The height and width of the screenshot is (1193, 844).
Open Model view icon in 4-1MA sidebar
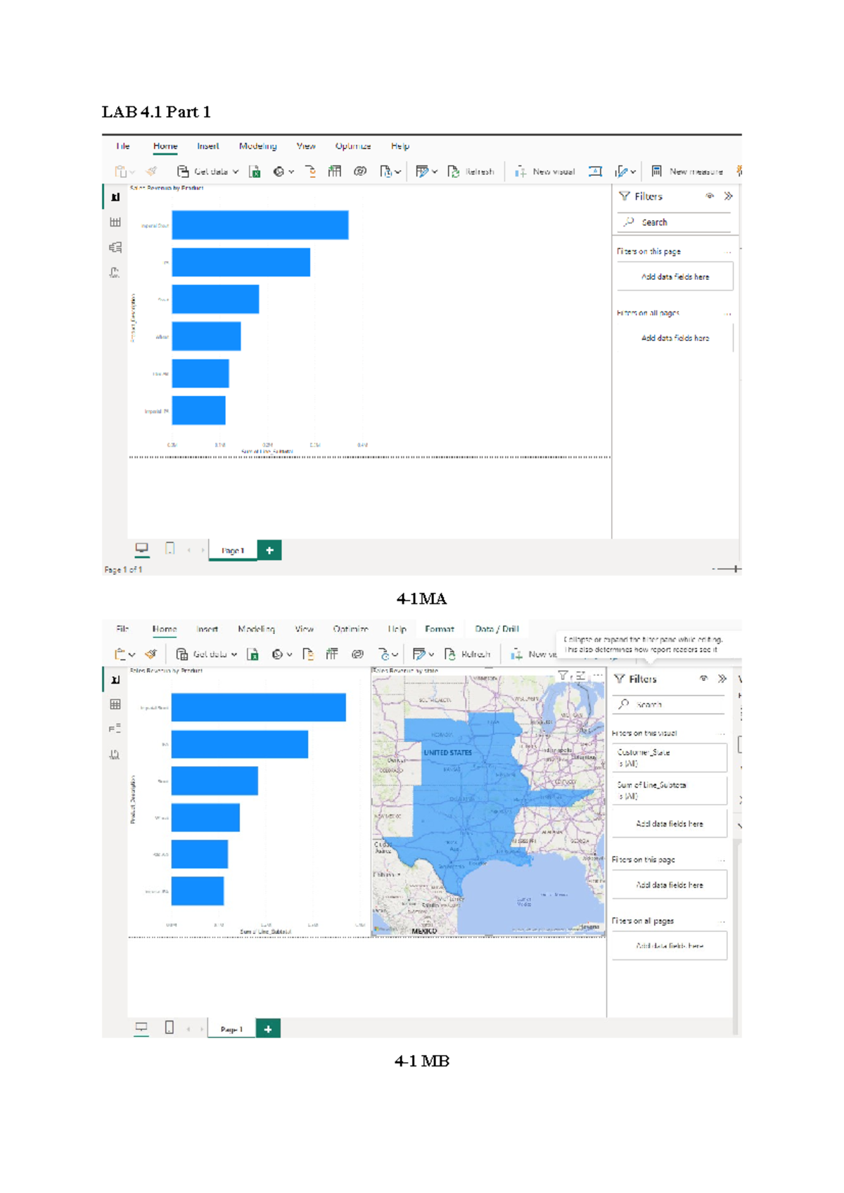pos(115,248)
